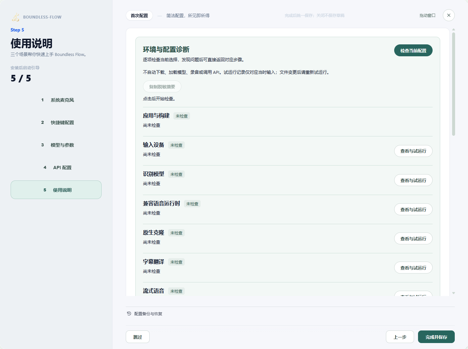
Task: Click the 环境与配置诊断 heading
Action: coord(166,50)
